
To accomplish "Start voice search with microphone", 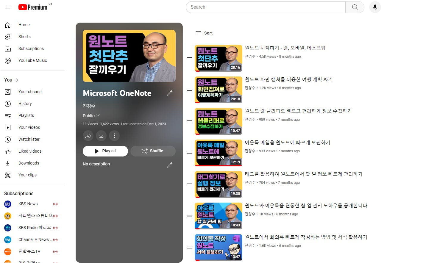I will pos(375,7).
